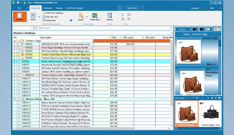Click the user icon in title bar
This screenshot has height=135, width=234.
click(x=25, y=3)
